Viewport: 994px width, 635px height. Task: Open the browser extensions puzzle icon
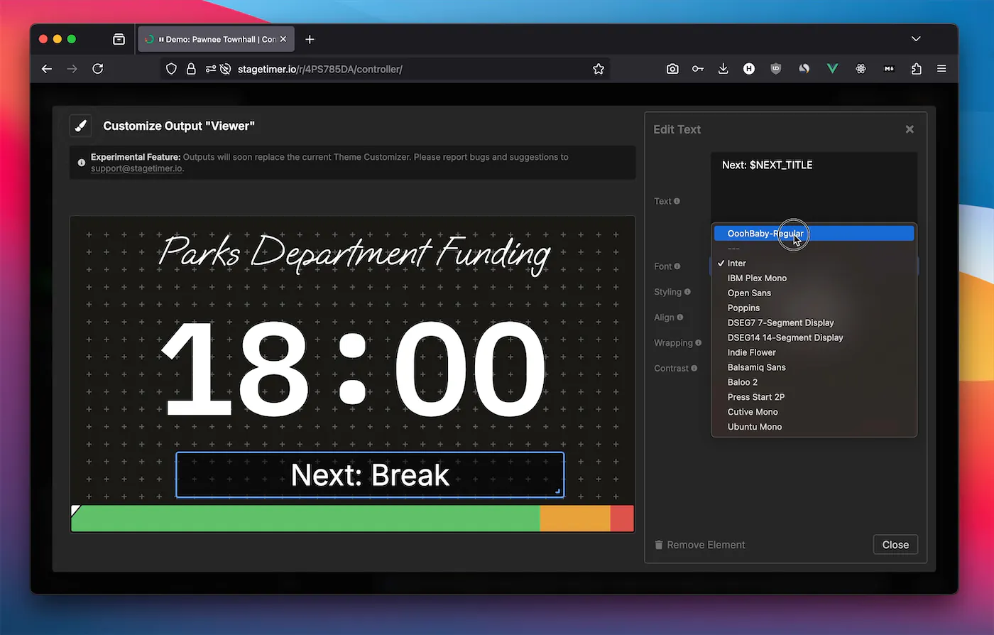916,68
